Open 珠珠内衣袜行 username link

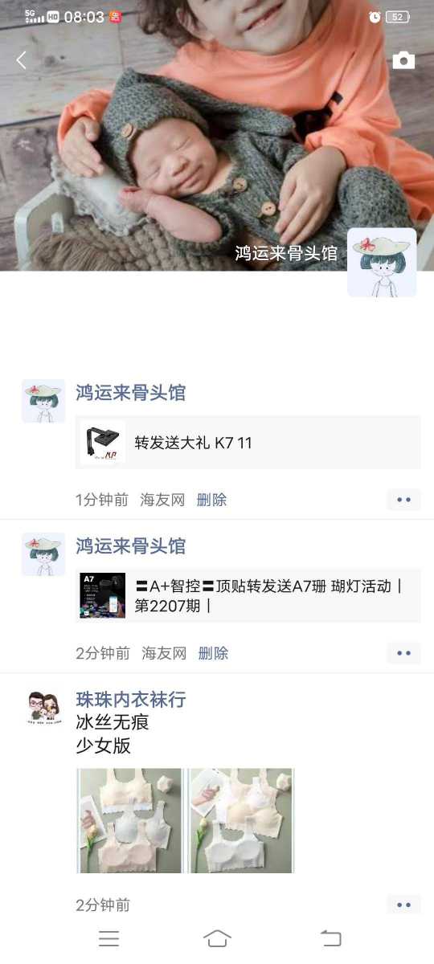(x=131, y=699)
